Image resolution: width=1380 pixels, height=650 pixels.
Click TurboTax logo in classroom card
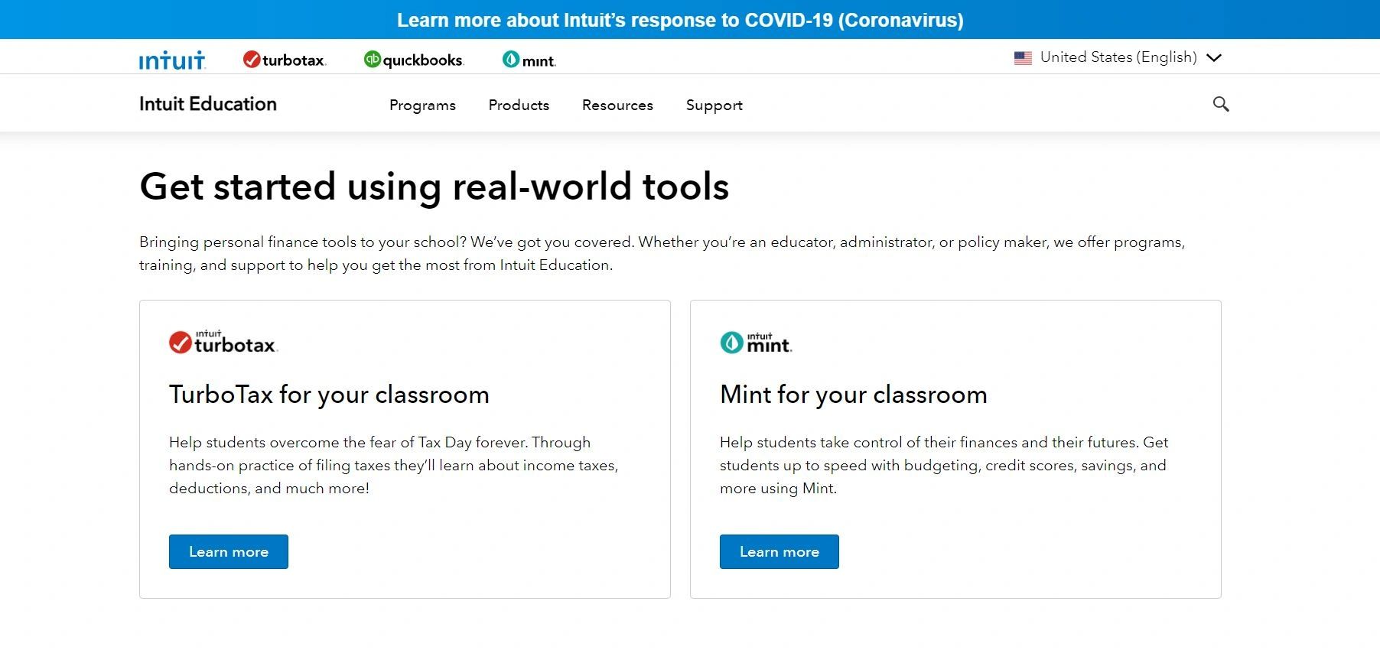click(223, 343)
